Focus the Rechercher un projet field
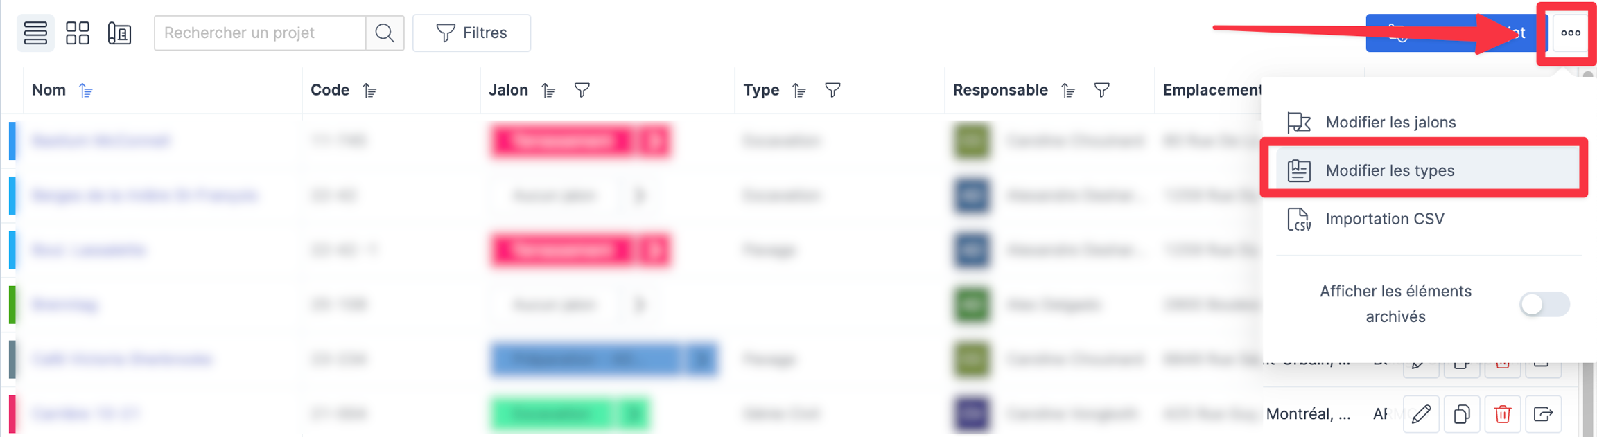This screenshot has height=437, width=1597. [260, 33]
